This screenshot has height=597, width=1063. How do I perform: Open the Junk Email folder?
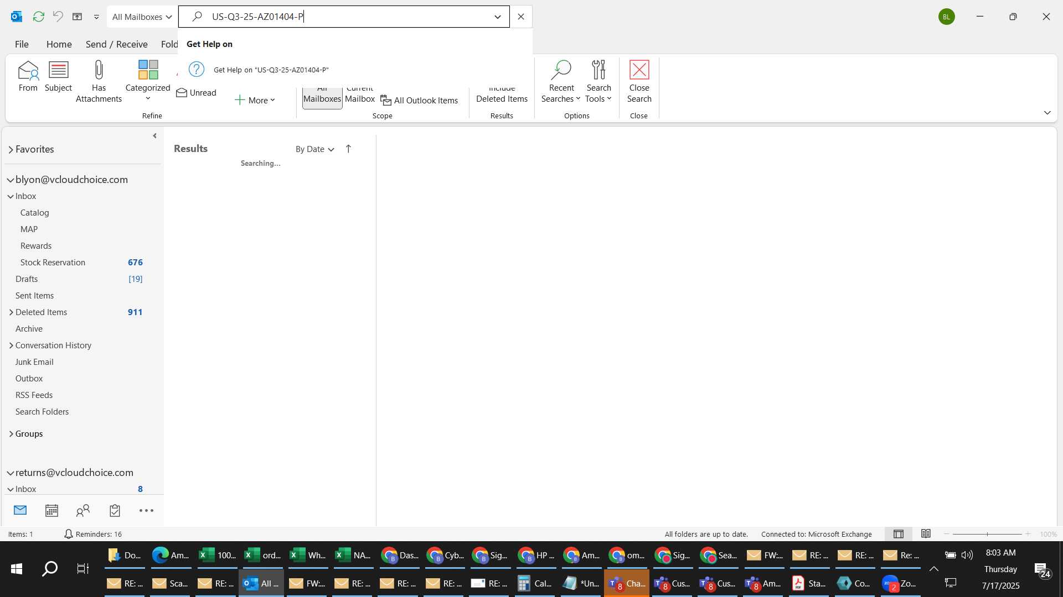(x=34, y=362)
